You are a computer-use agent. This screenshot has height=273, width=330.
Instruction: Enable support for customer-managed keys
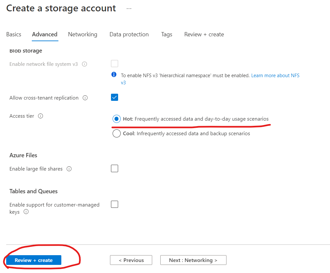[114, 204]
